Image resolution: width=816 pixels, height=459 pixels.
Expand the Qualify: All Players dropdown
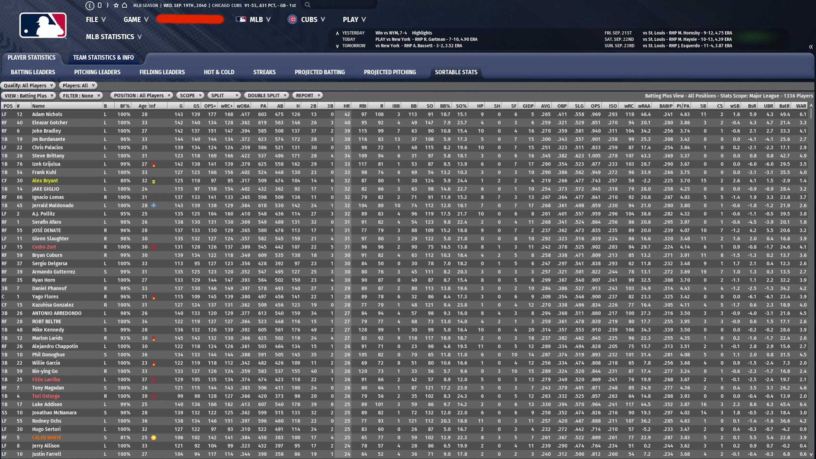point(28,85)
